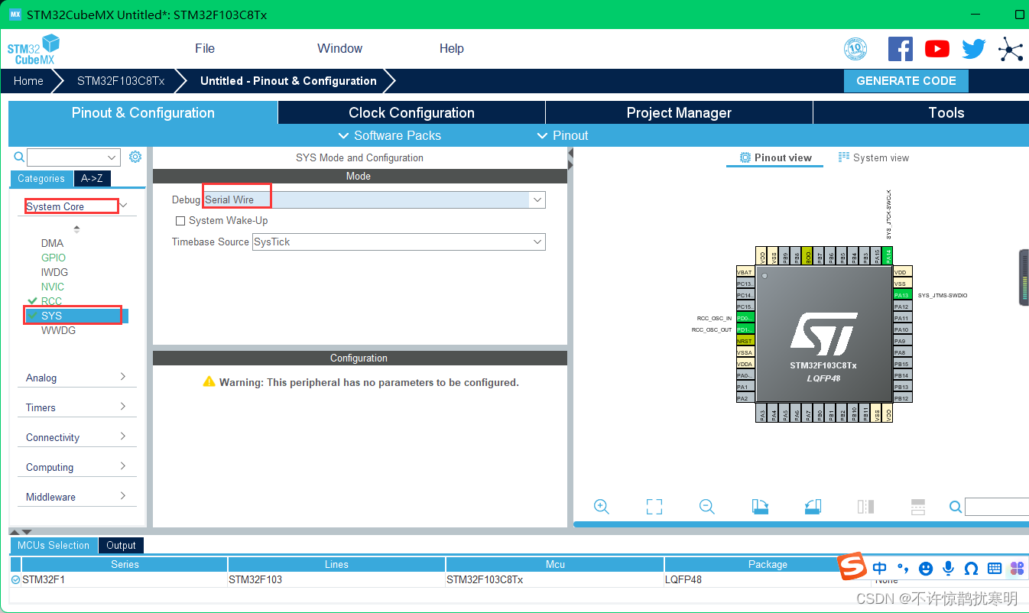Open the Pinout dropdown menu

(x=563, y=135)
